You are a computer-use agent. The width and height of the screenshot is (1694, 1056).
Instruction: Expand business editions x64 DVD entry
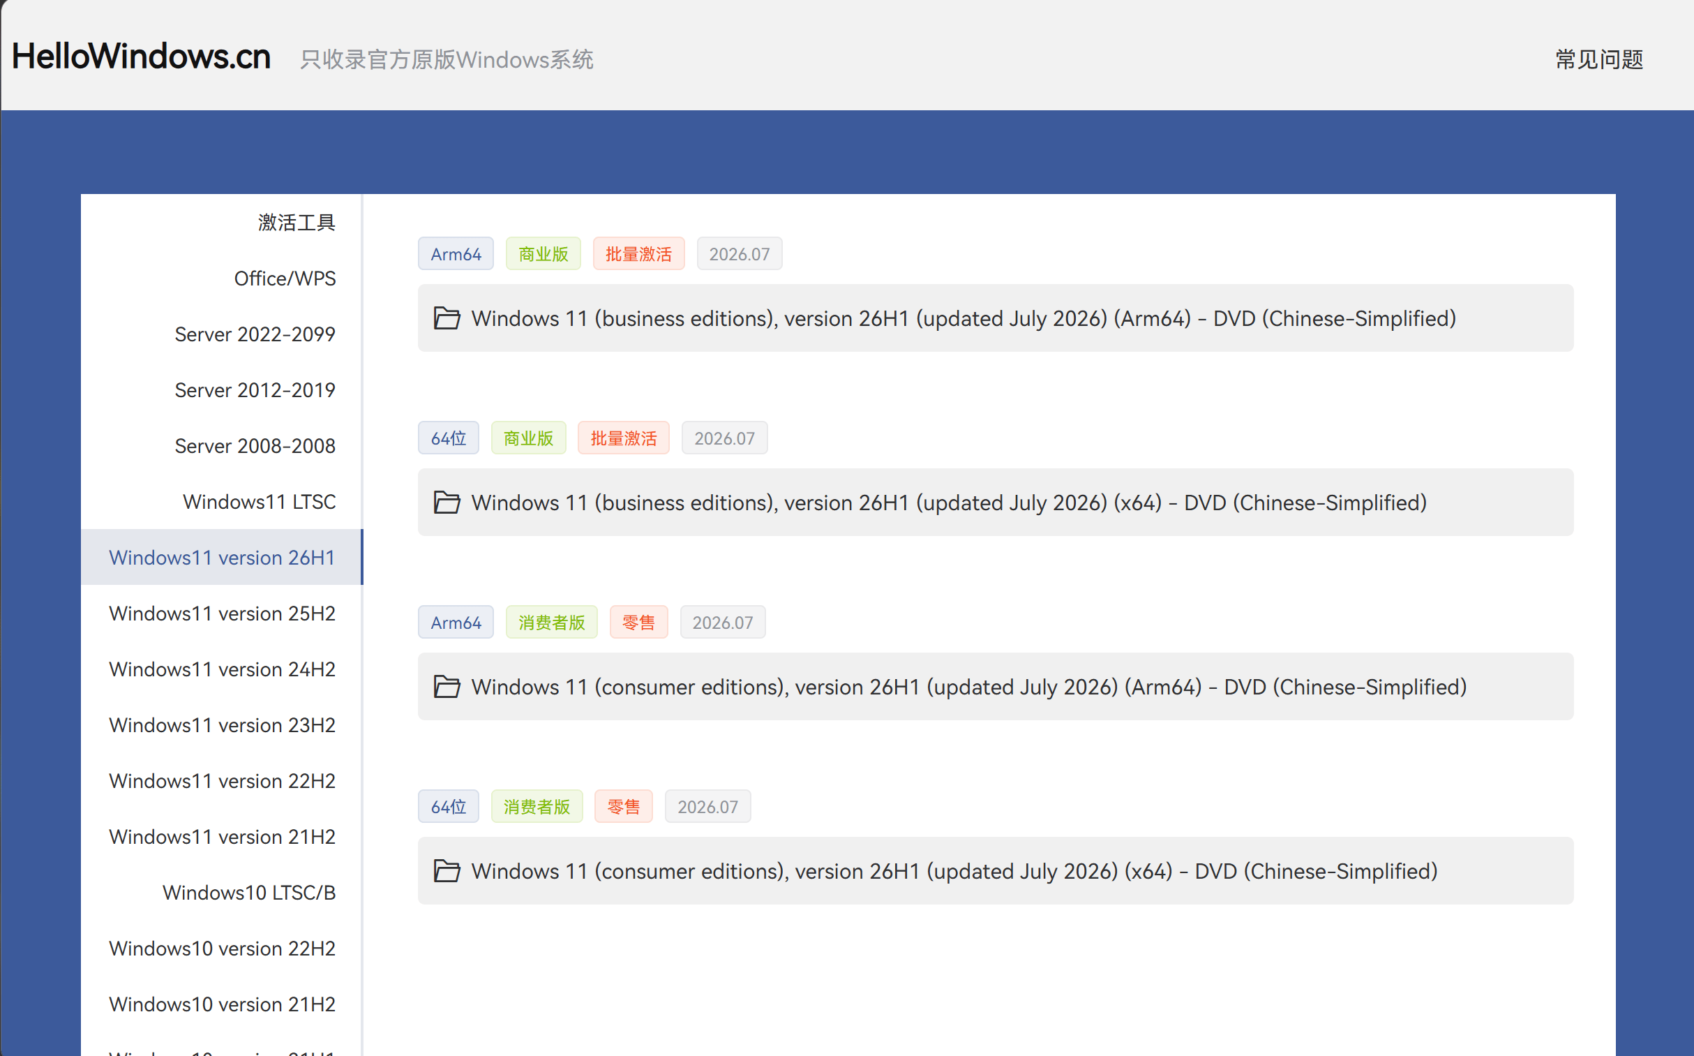[996, 503]
